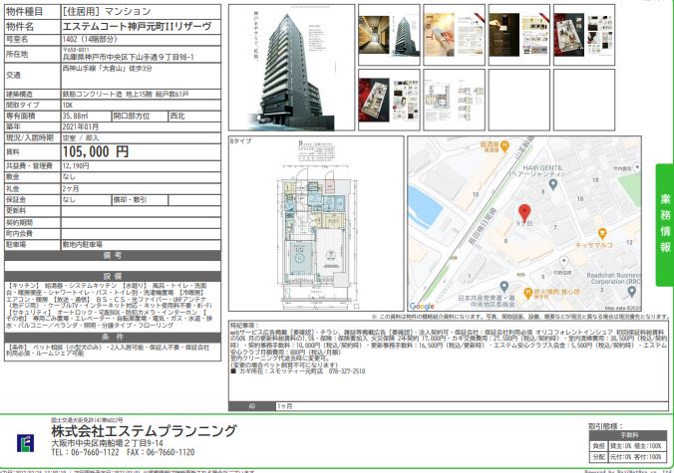Click the gray pin next to 日本共産党兵庫 on the map
674x473 pixels.
[505, 287]
